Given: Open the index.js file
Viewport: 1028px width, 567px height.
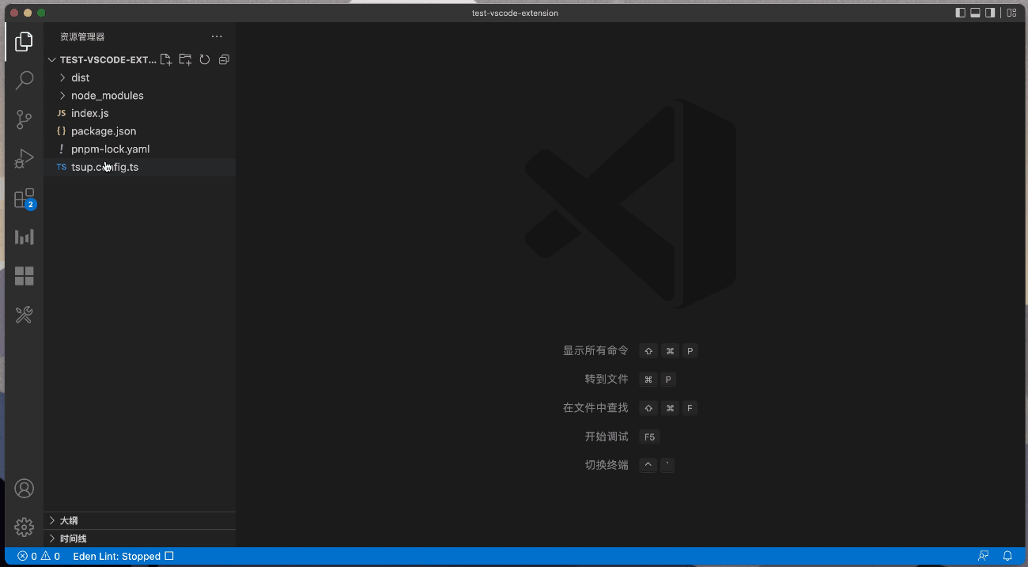Looking at the screenshot, I should [x=139, y=113].
